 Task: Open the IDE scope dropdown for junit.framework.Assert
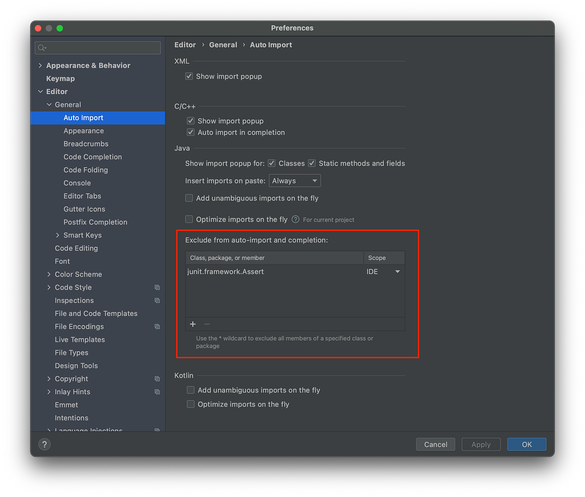[397, 272]
